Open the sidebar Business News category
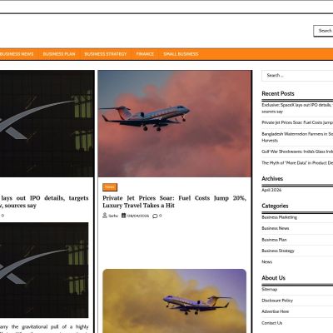Image resolution: width=333 pixels, height=333 pixels. (276, 228)
